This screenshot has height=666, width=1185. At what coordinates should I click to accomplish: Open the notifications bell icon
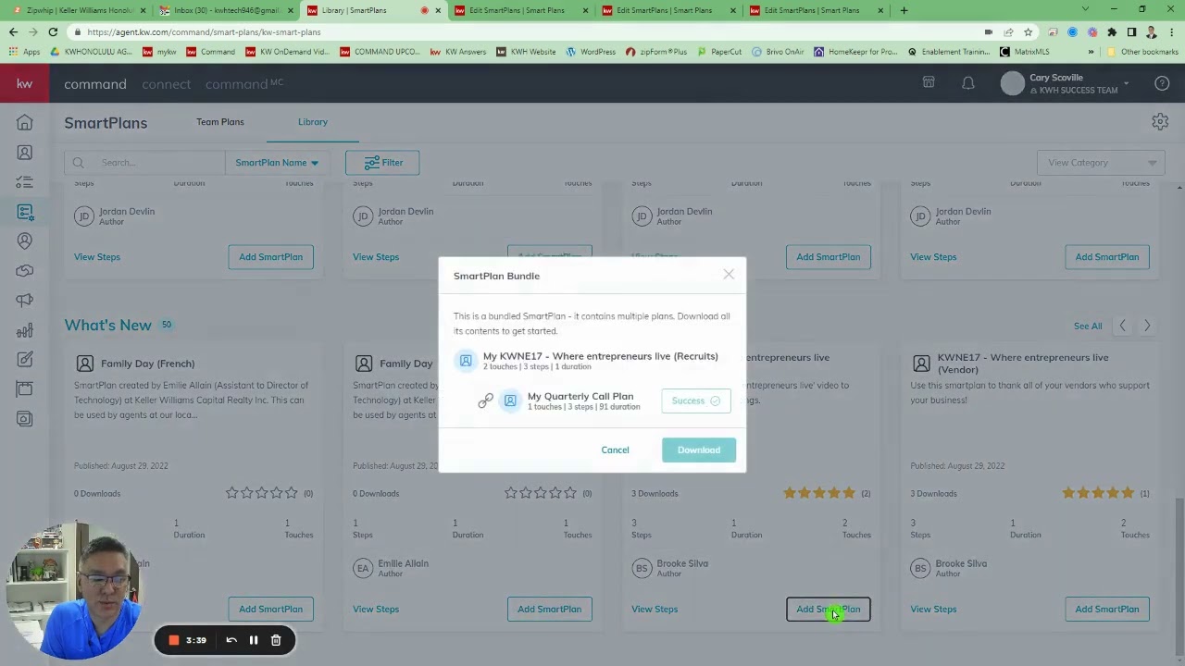point(968,83)
